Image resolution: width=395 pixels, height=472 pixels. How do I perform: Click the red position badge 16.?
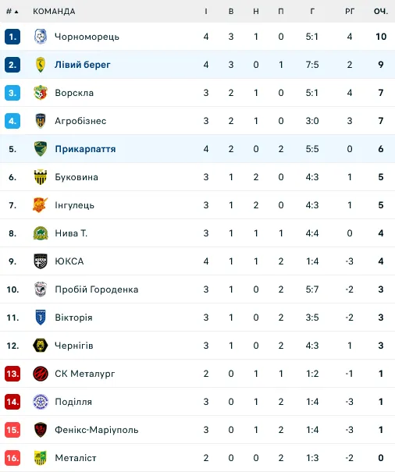12,458
